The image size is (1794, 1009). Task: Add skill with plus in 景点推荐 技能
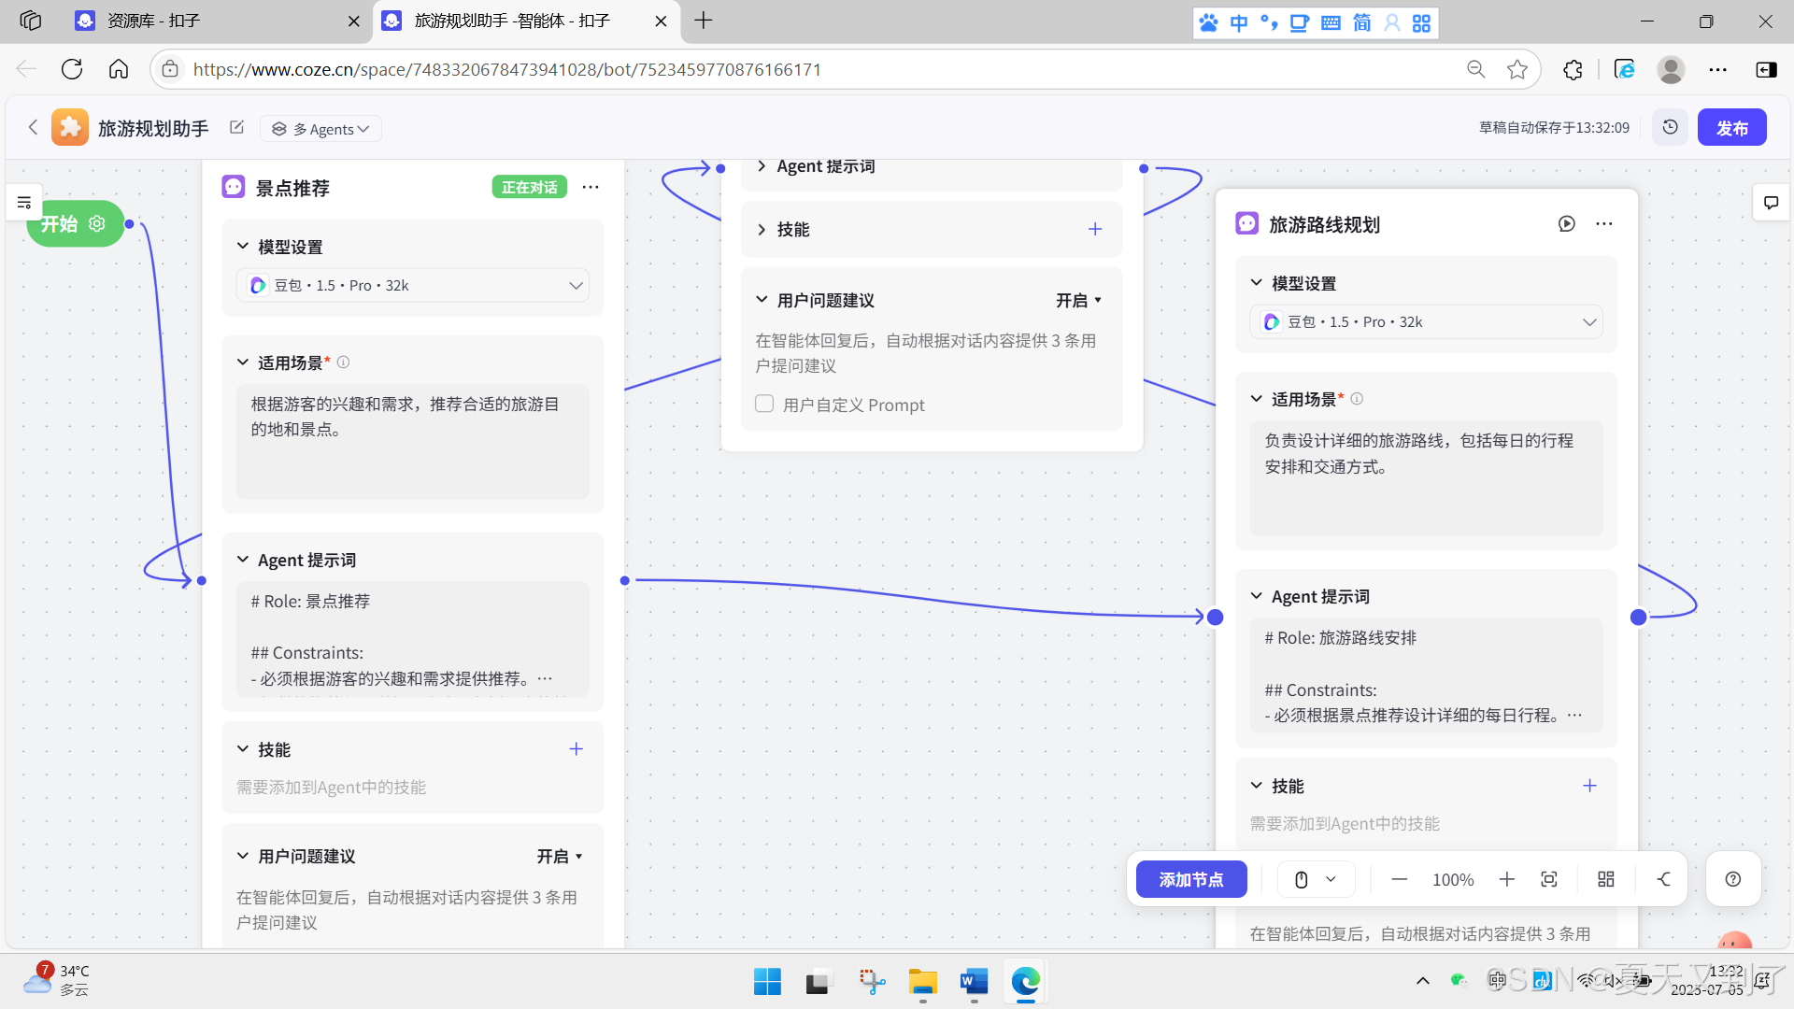[x=577, y=749]
